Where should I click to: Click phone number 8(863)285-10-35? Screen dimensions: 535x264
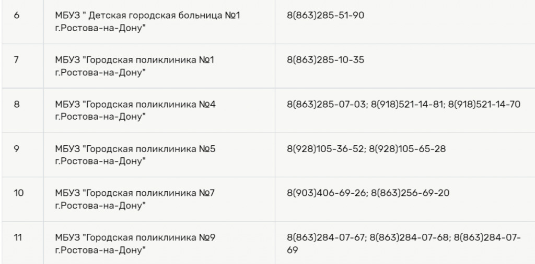pyautogui.click(x=325, y=60)
